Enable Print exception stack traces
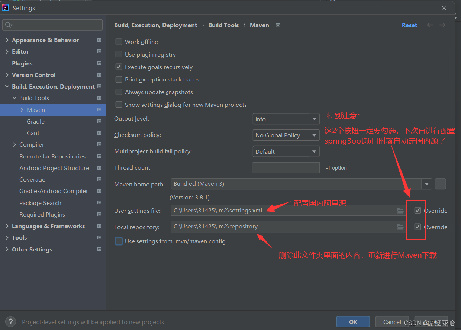This screenshot has width=461, height=330. click(119, 79)
